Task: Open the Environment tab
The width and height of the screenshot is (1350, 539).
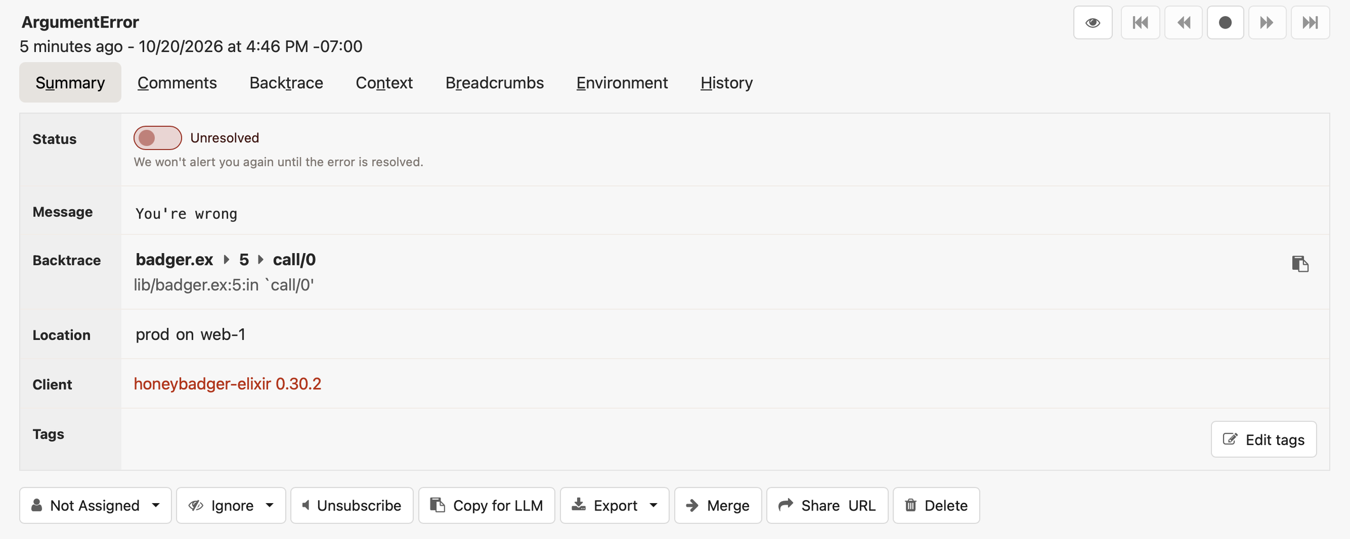Action: pos(622,82)
